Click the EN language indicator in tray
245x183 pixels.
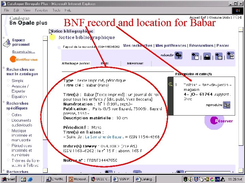217,179
